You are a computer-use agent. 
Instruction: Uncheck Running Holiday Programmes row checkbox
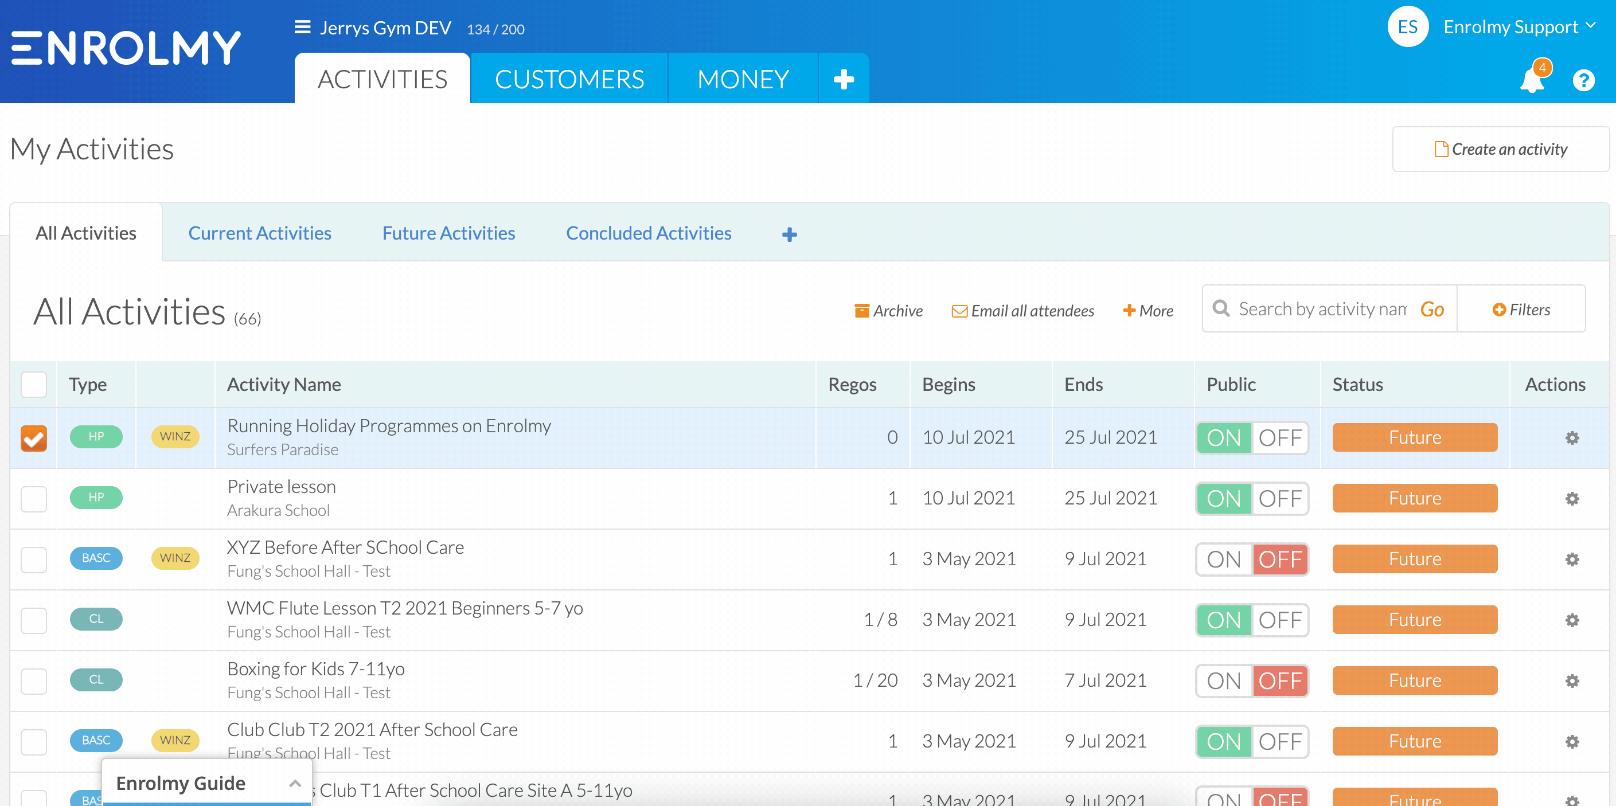click(x=34, y=438)
